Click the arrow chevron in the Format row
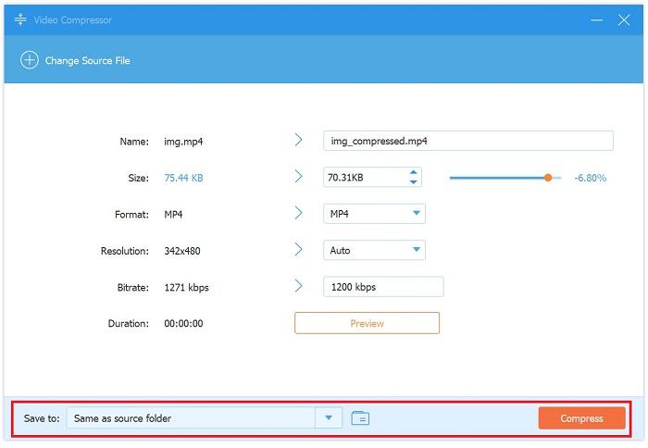648x448 pixels. 299,214
